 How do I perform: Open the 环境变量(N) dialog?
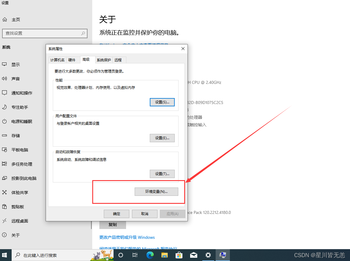156,192
